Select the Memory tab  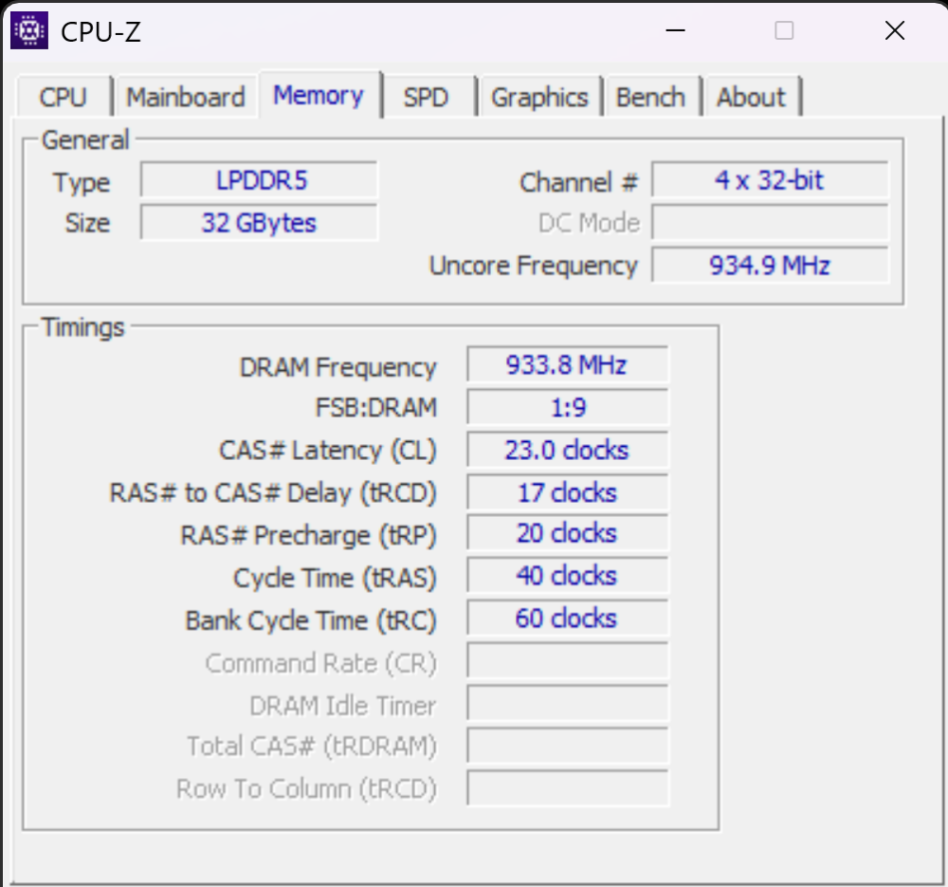click(x=319, y=95)
